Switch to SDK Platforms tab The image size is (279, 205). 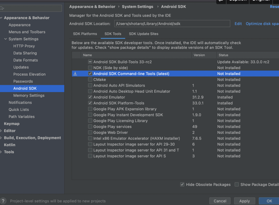click(x=85, y=34)
